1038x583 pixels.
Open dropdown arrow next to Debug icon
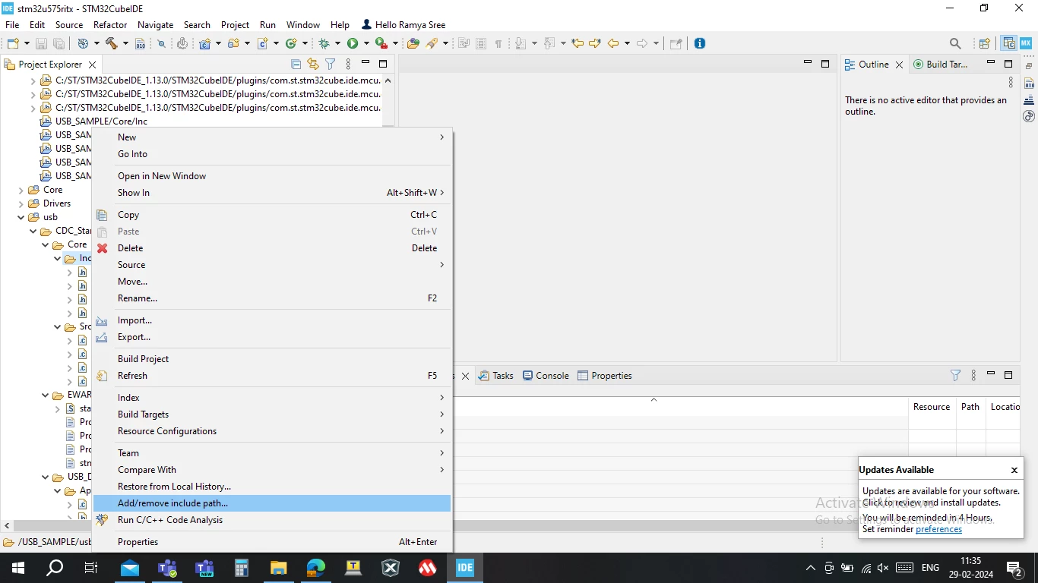pos(337,43)
